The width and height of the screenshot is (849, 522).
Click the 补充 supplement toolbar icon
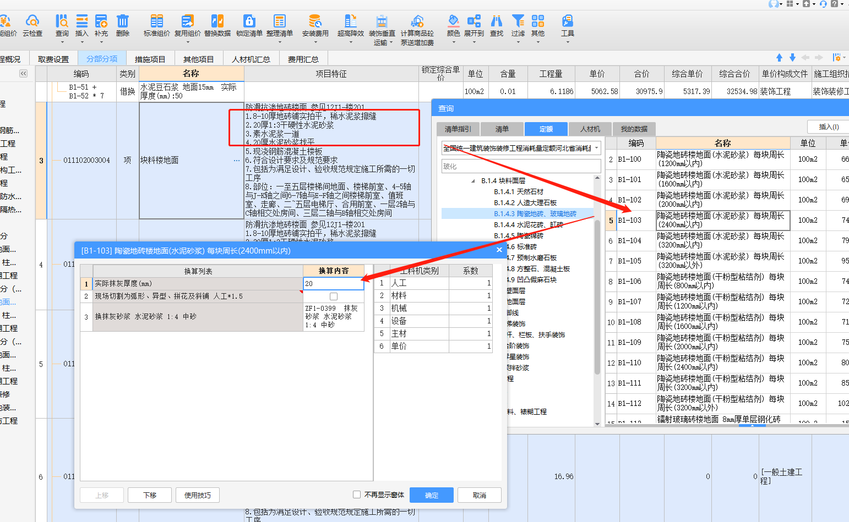[101, 26]
